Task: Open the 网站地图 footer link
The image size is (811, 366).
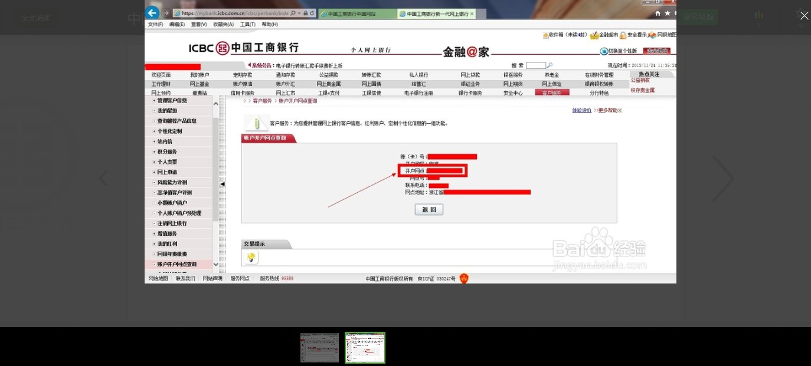Action: click(x=158, y=278)
